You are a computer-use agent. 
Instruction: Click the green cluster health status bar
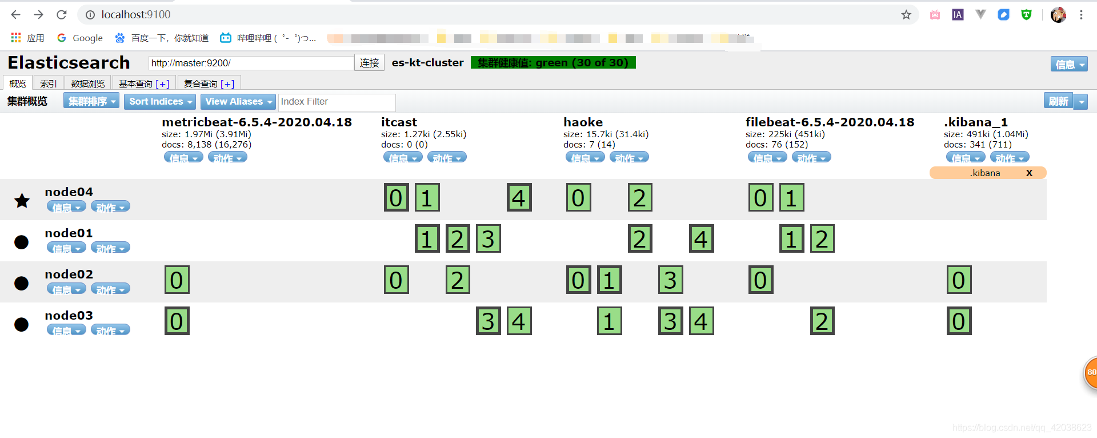pos(553,62)
